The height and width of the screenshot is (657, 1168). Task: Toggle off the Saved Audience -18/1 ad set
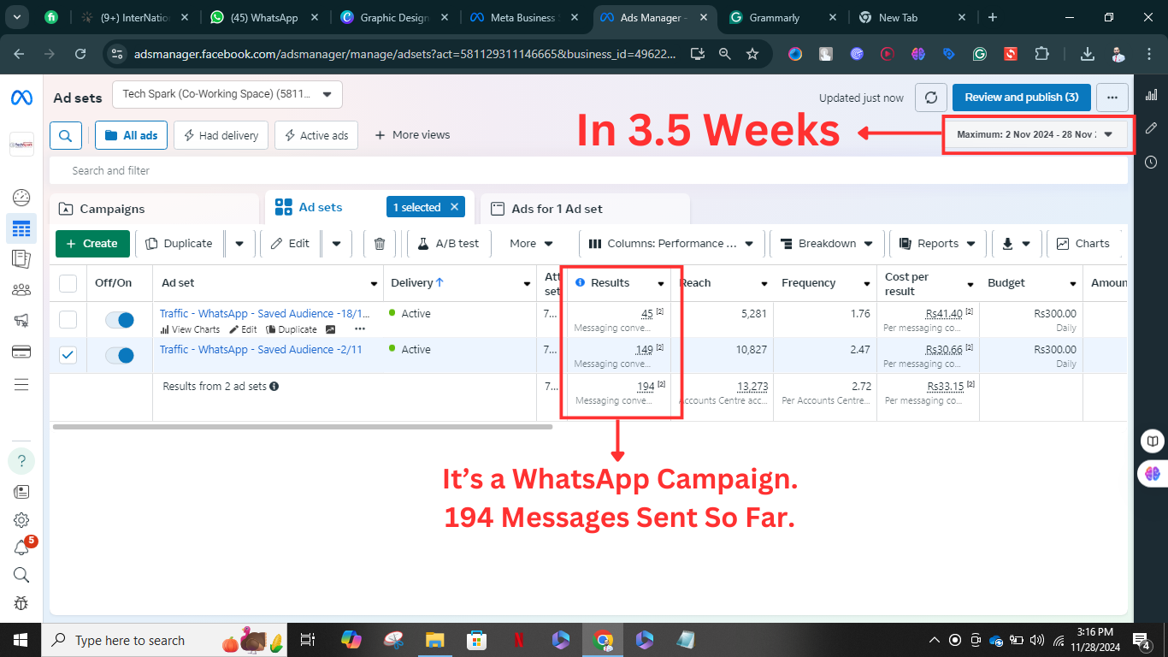tap(119, 320)
